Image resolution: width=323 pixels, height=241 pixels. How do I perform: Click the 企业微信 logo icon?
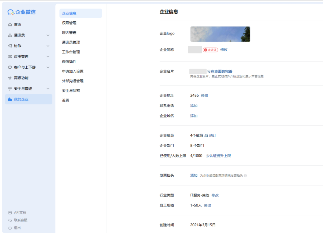coord(11,12)
